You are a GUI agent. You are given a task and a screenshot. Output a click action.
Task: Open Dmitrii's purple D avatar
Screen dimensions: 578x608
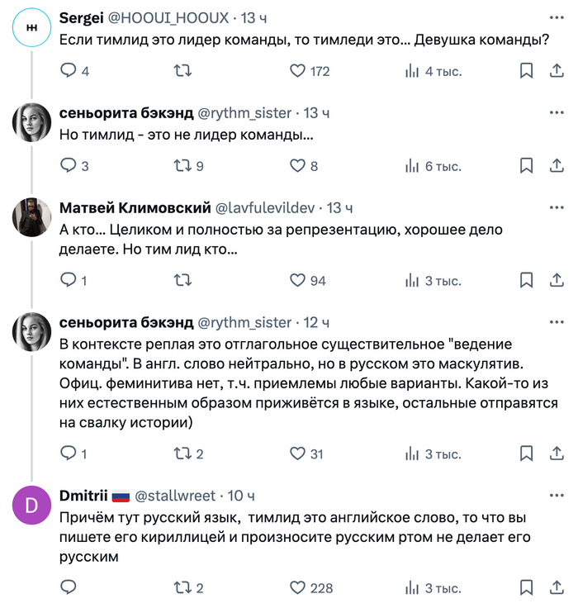coord(31,506)
